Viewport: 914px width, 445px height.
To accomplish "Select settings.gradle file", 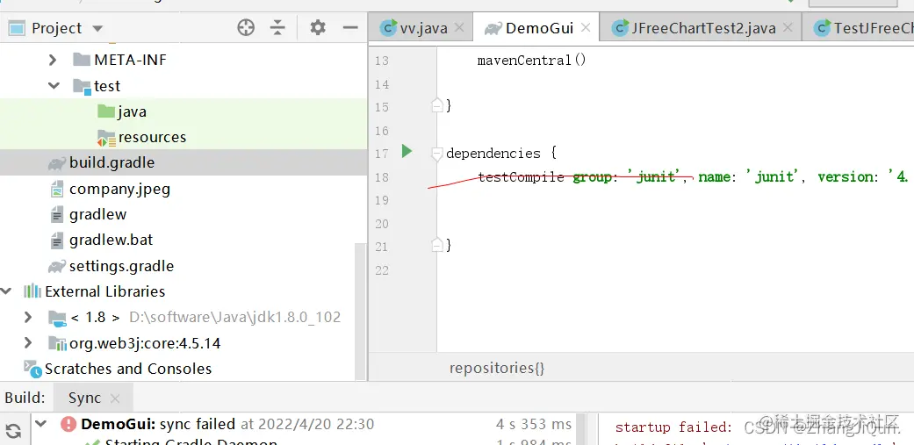I will point(122,266).
